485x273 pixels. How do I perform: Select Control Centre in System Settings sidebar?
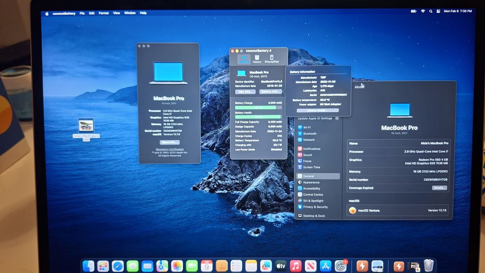[318, 195]
